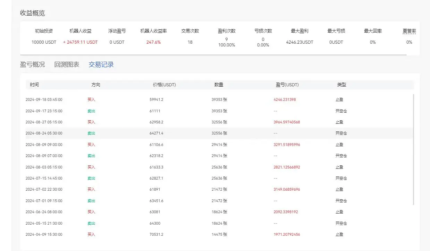Select the 2024-08-03 05:15:00 timestamp

click(44, 167)
